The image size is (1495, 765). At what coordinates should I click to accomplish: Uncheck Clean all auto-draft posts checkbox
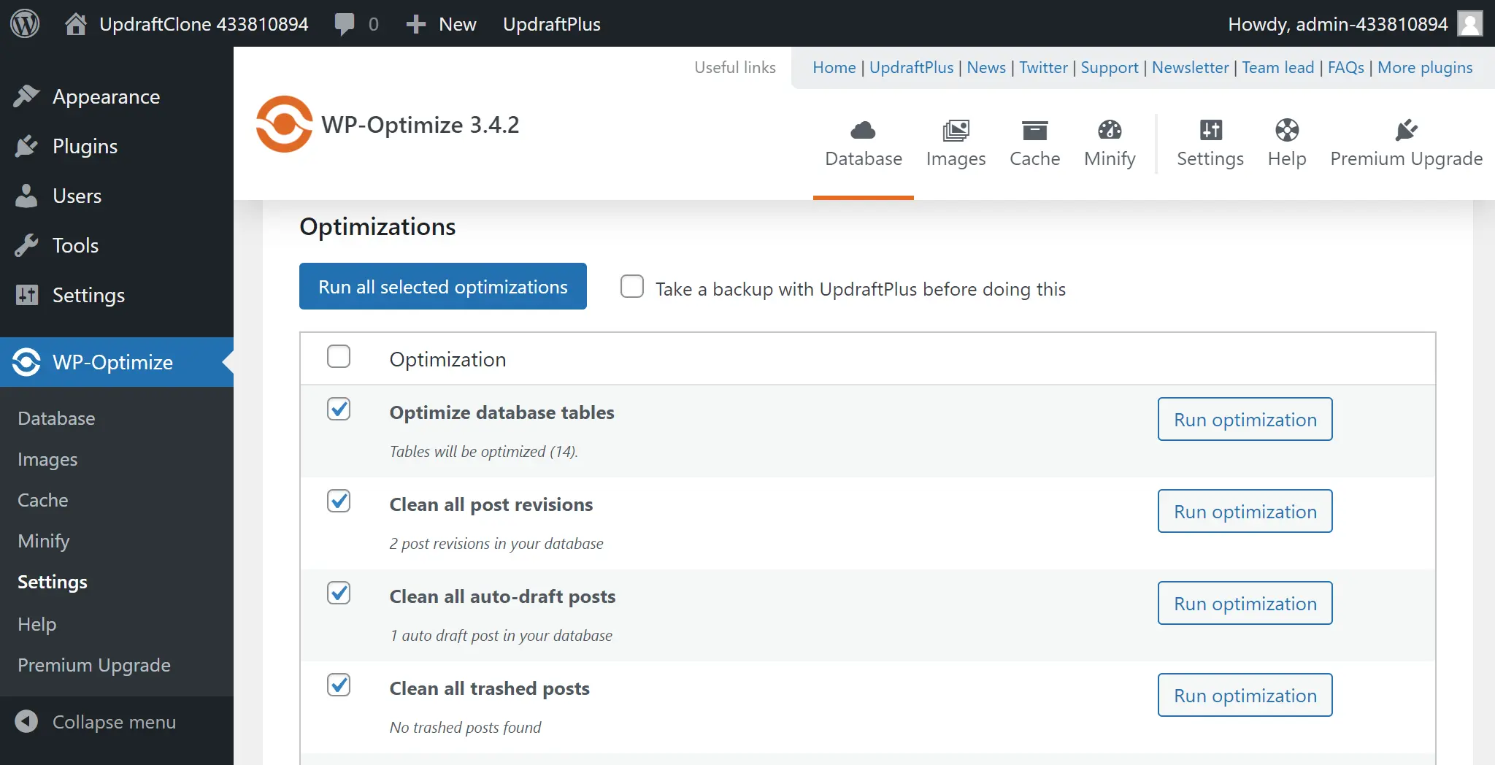coord(339,593)
